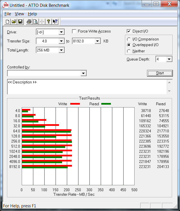
Task: Click the red Write legend swatch
Action: [x=75, y=104]
